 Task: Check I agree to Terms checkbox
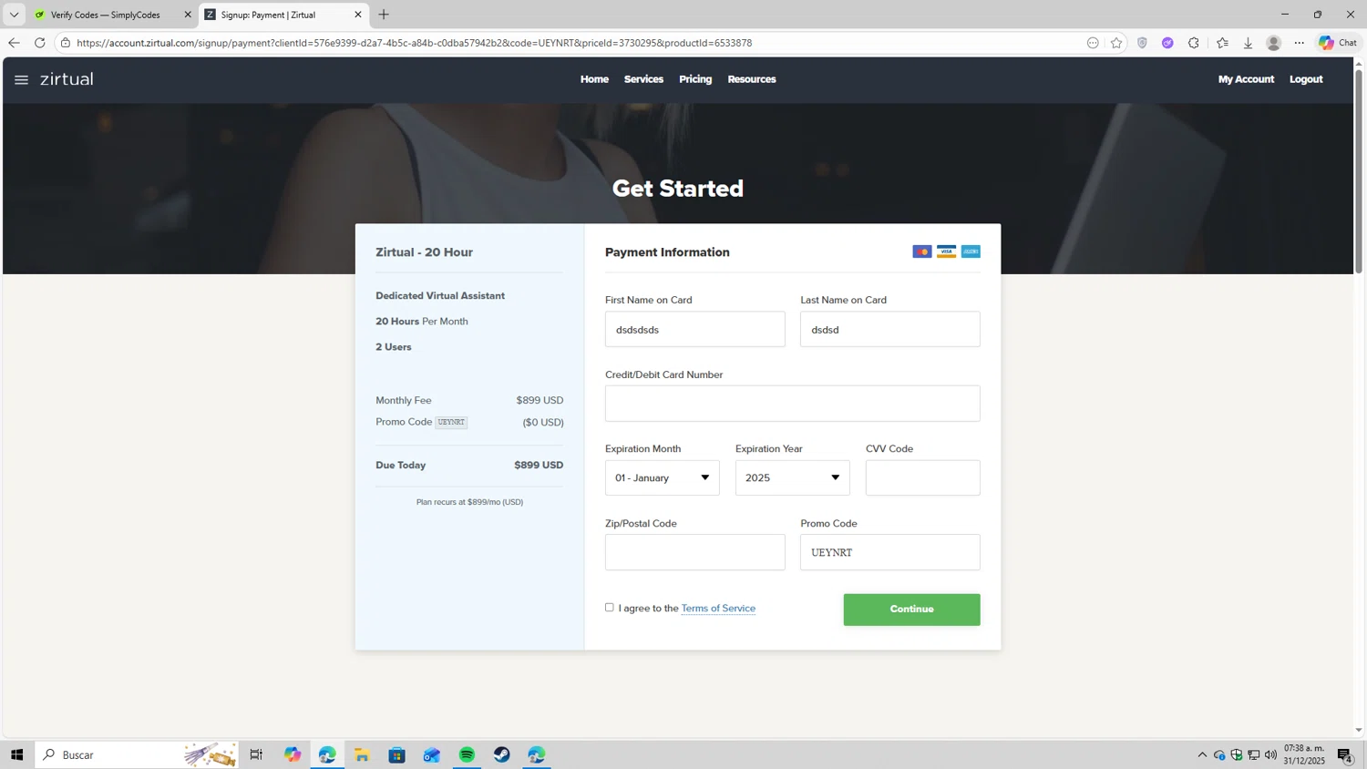[x=610, y=608]
